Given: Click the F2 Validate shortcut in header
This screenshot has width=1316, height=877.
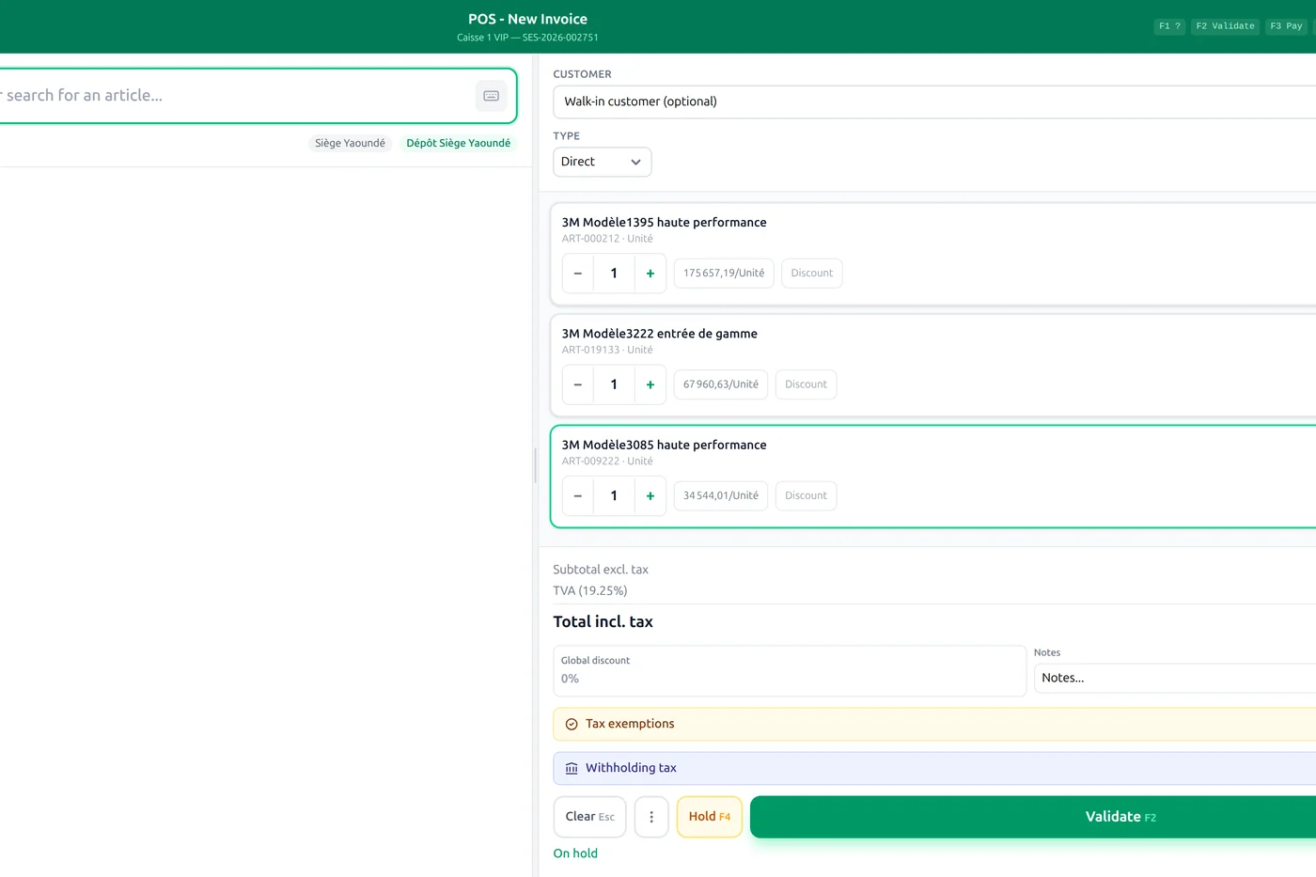Looking at the screenshot, I should 1225,26.
